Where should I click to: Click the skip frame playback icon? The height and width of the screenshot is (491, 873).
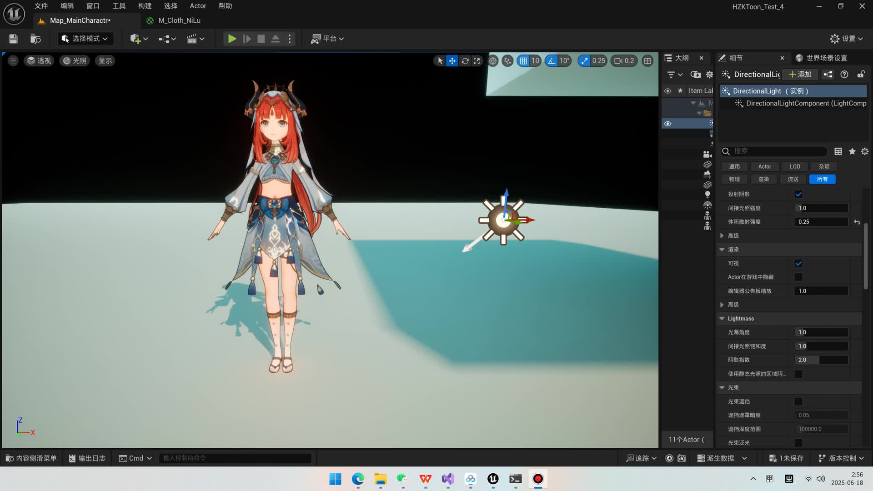tap(247, 39)
